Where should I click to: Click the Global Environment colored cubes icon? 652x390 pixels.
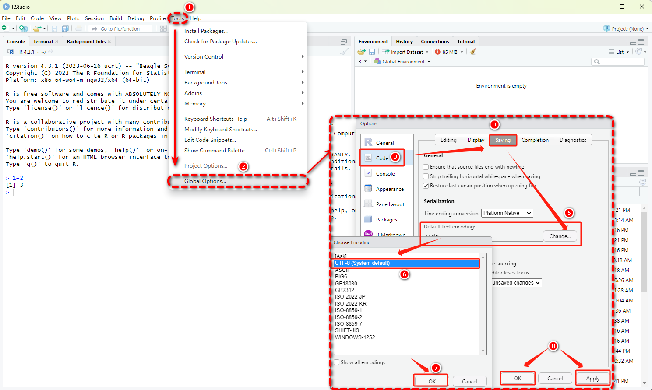377,62
